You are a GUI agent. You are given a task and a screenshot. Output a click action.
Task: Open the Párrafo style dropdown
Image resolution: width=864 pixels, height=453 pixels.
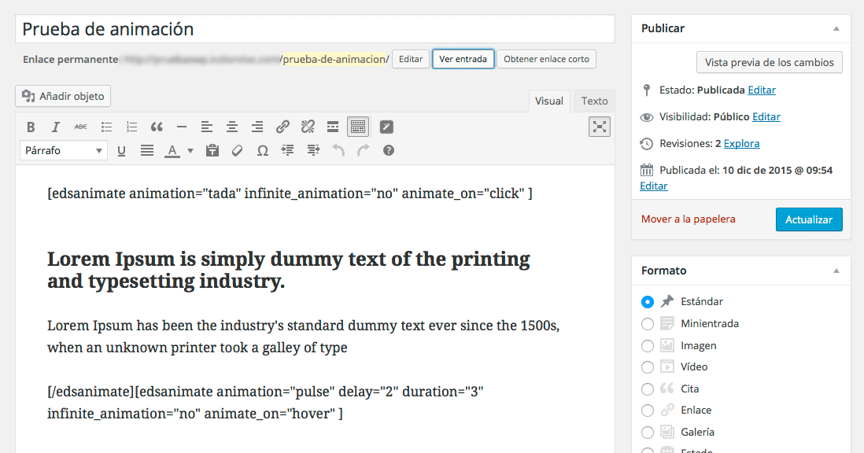[63, 149]
